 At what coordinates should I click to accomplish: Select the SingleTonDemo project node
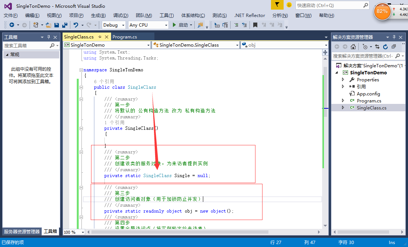(x=368, y=72)
